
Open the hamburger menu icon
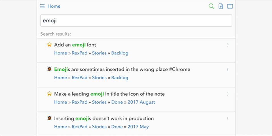click(x=42, y=6)
